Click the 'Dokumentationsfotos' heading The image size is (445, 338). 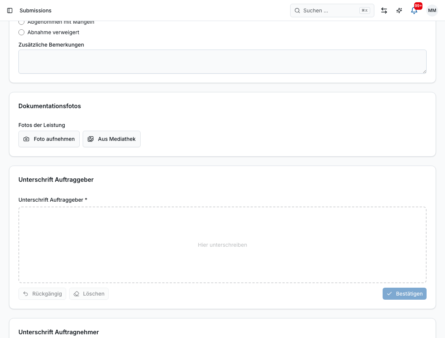click(x=50, y=106)
